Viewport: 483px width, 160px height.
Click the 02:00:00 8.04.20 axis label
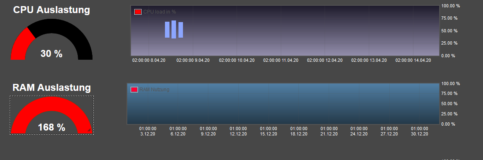149,60
